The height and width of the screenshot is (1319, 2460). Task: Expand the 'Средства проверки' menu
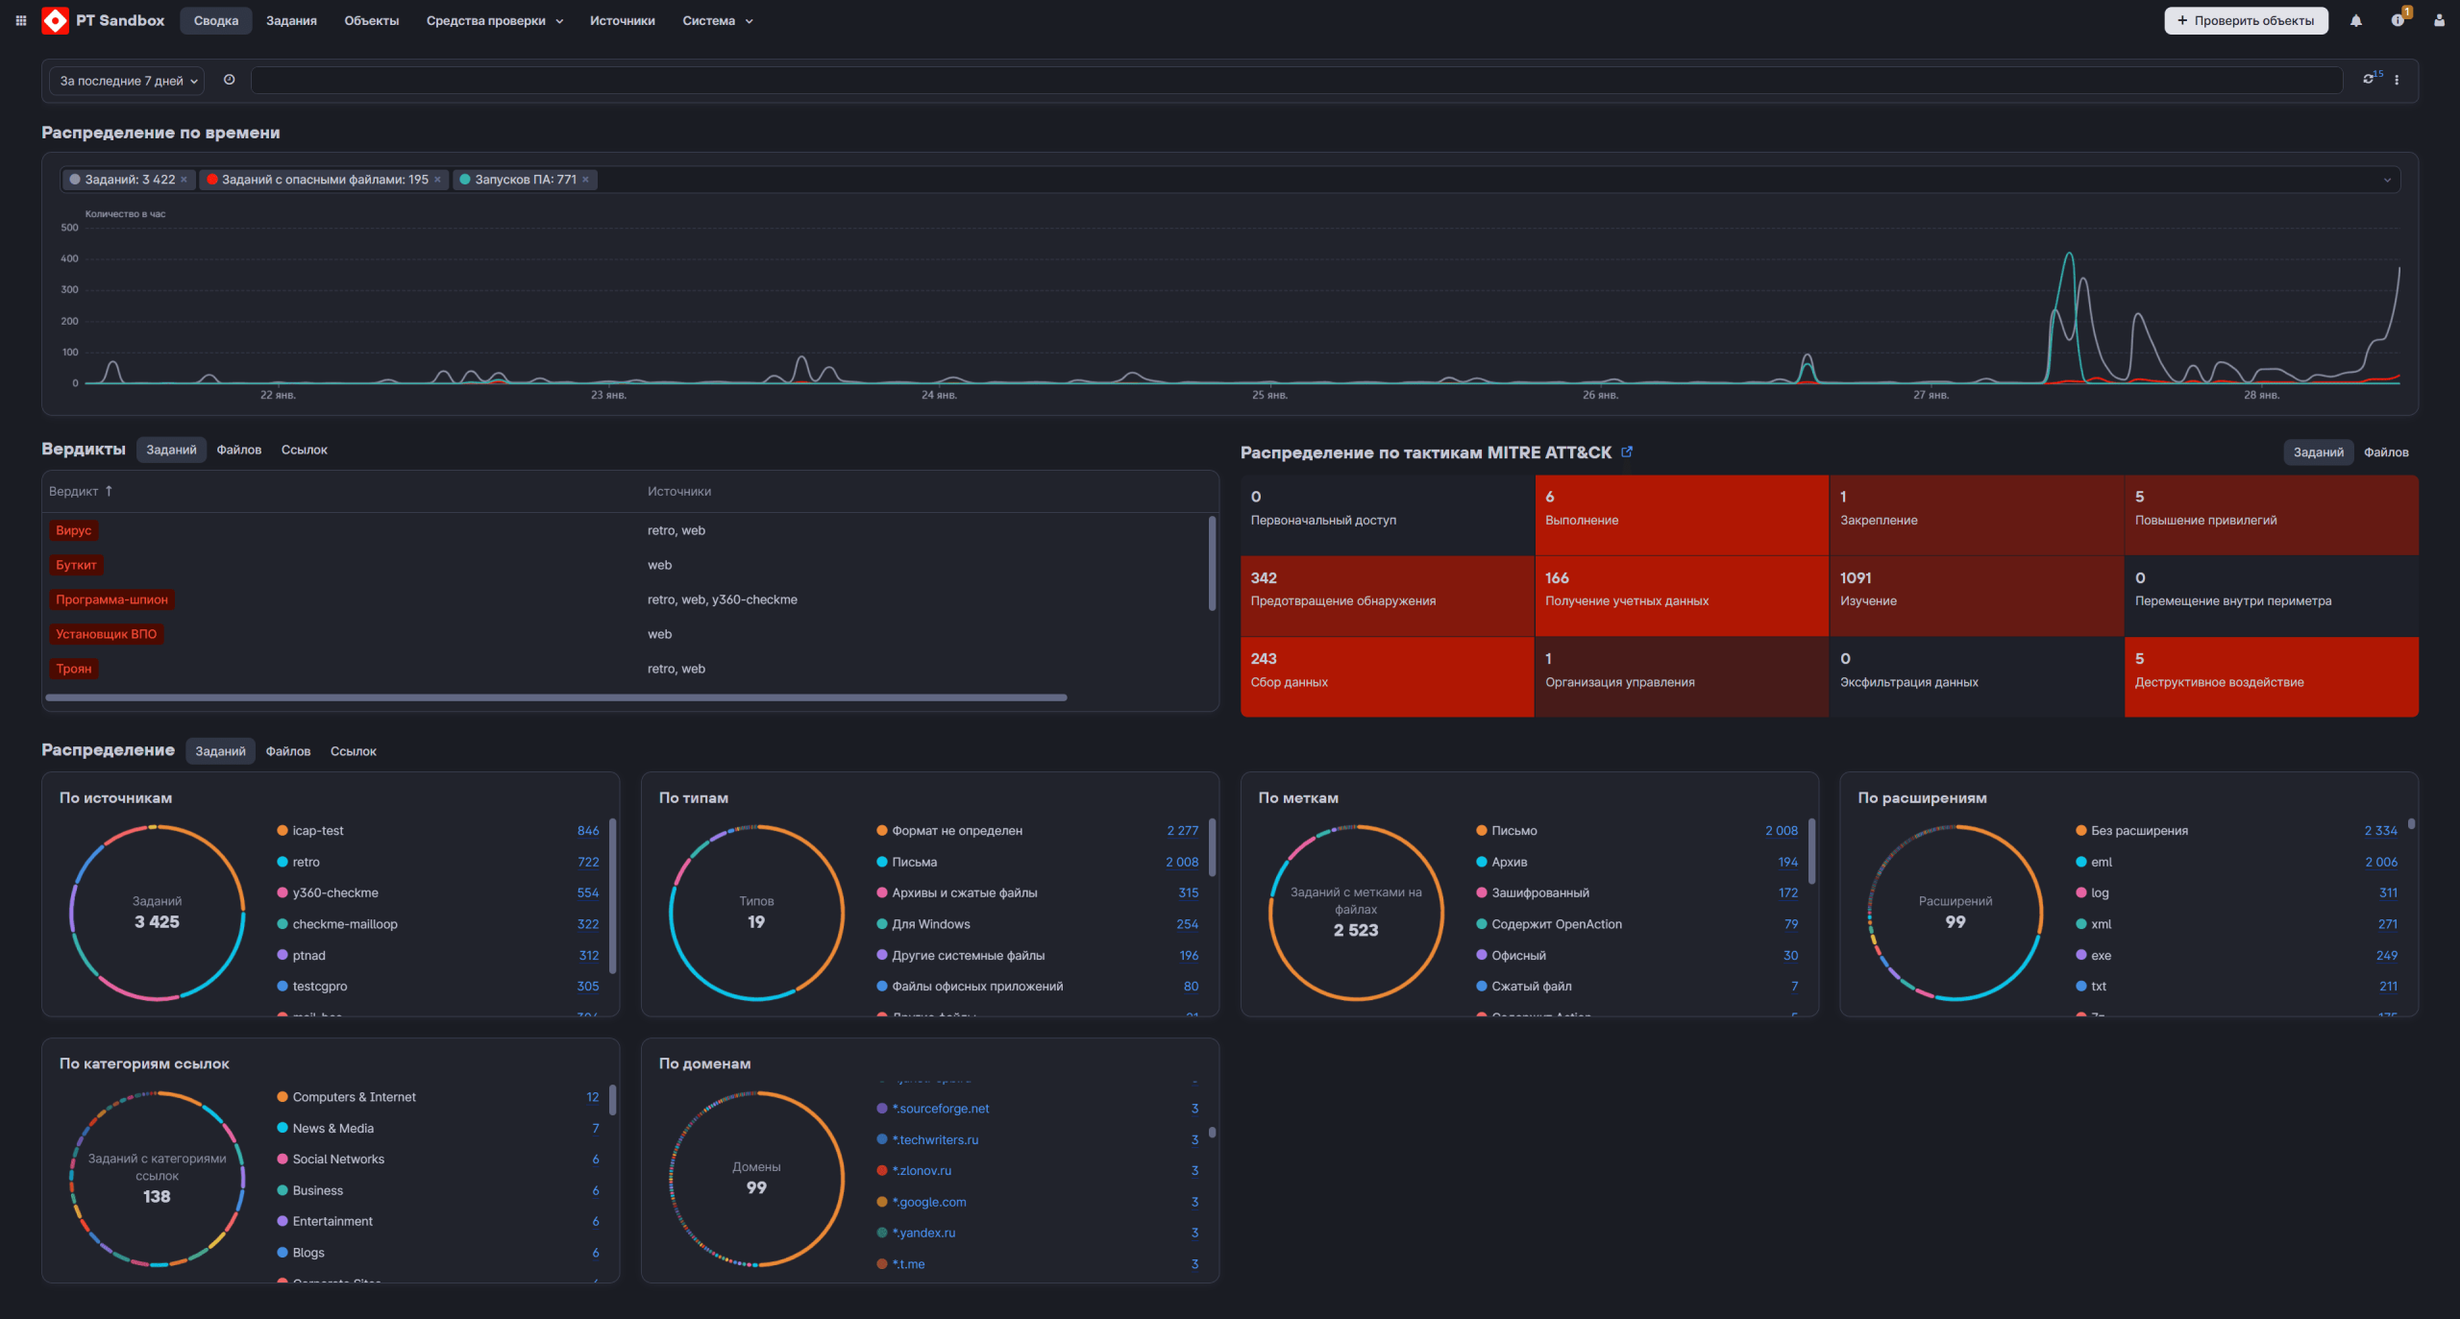coord(494,20)
